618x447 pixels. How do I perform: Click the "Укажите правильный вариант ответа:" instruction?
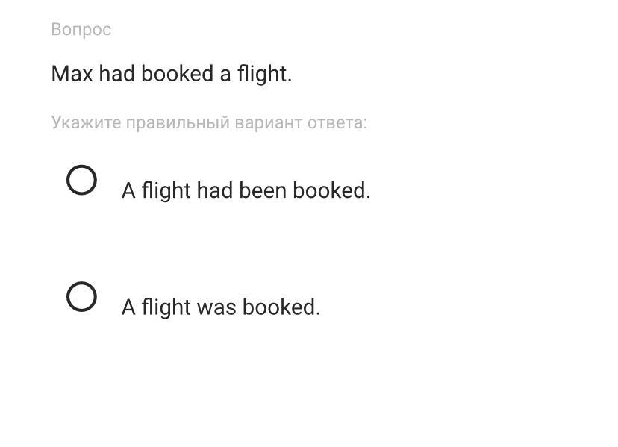tap(209, 122)
